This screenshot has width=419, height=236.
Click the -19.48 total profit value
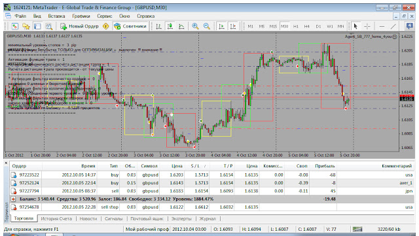click(x=329, y=199)
